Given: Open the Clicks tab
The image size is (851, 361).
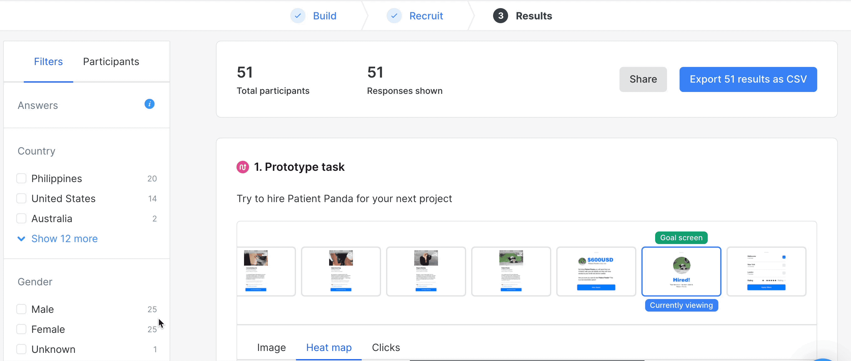Looking at the screenshot, I should click(385, 348).
